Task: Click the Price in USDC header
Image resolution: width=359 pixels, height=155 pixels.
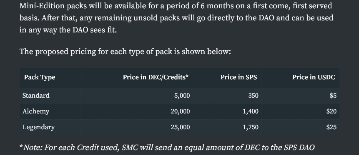Action: [x=314, y=77]
